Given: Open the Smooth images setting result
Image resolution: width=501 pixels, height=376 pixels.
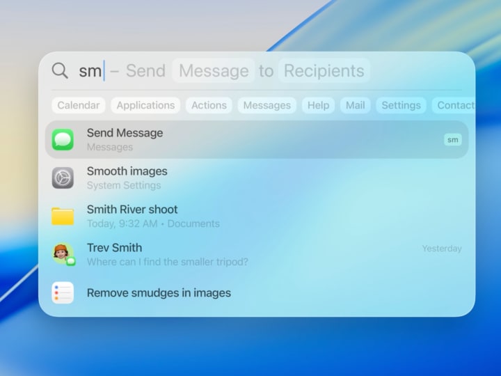Looking at the screenshot, I should (257, 178).
